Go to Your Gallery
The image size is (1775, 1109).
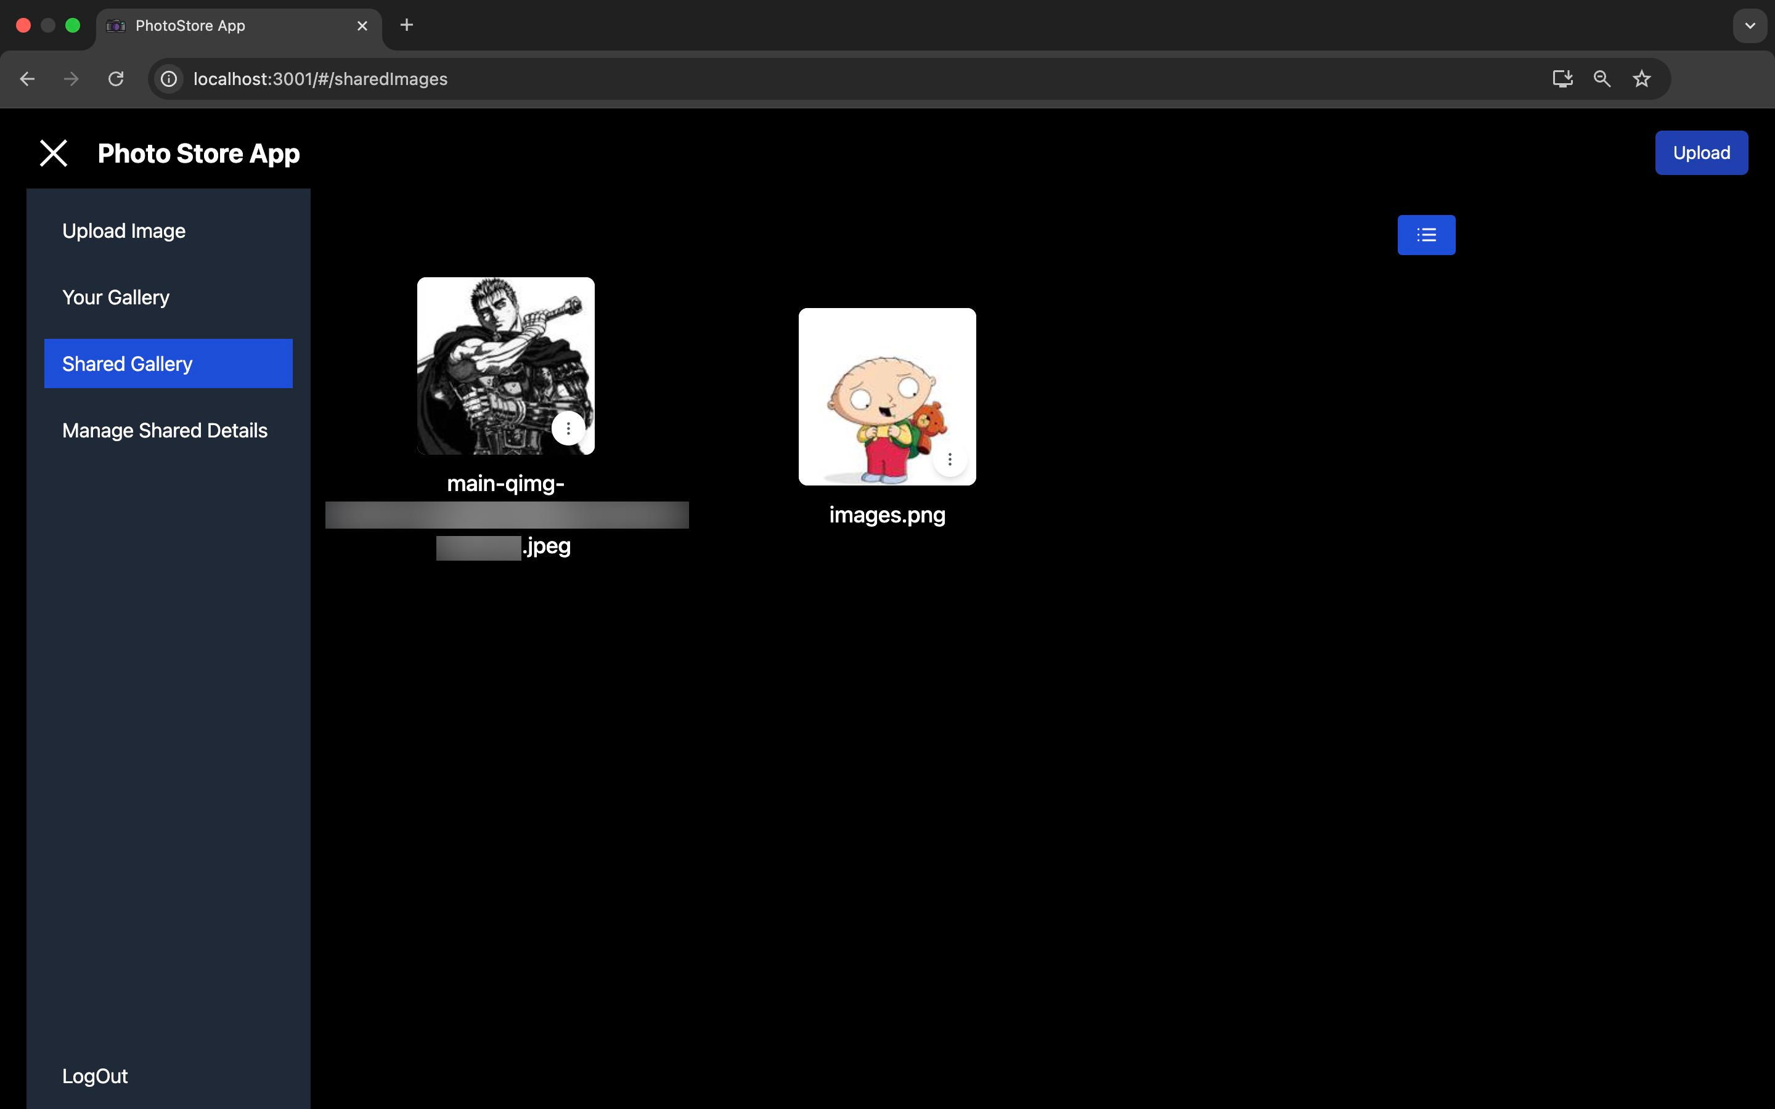coord(116,297)
